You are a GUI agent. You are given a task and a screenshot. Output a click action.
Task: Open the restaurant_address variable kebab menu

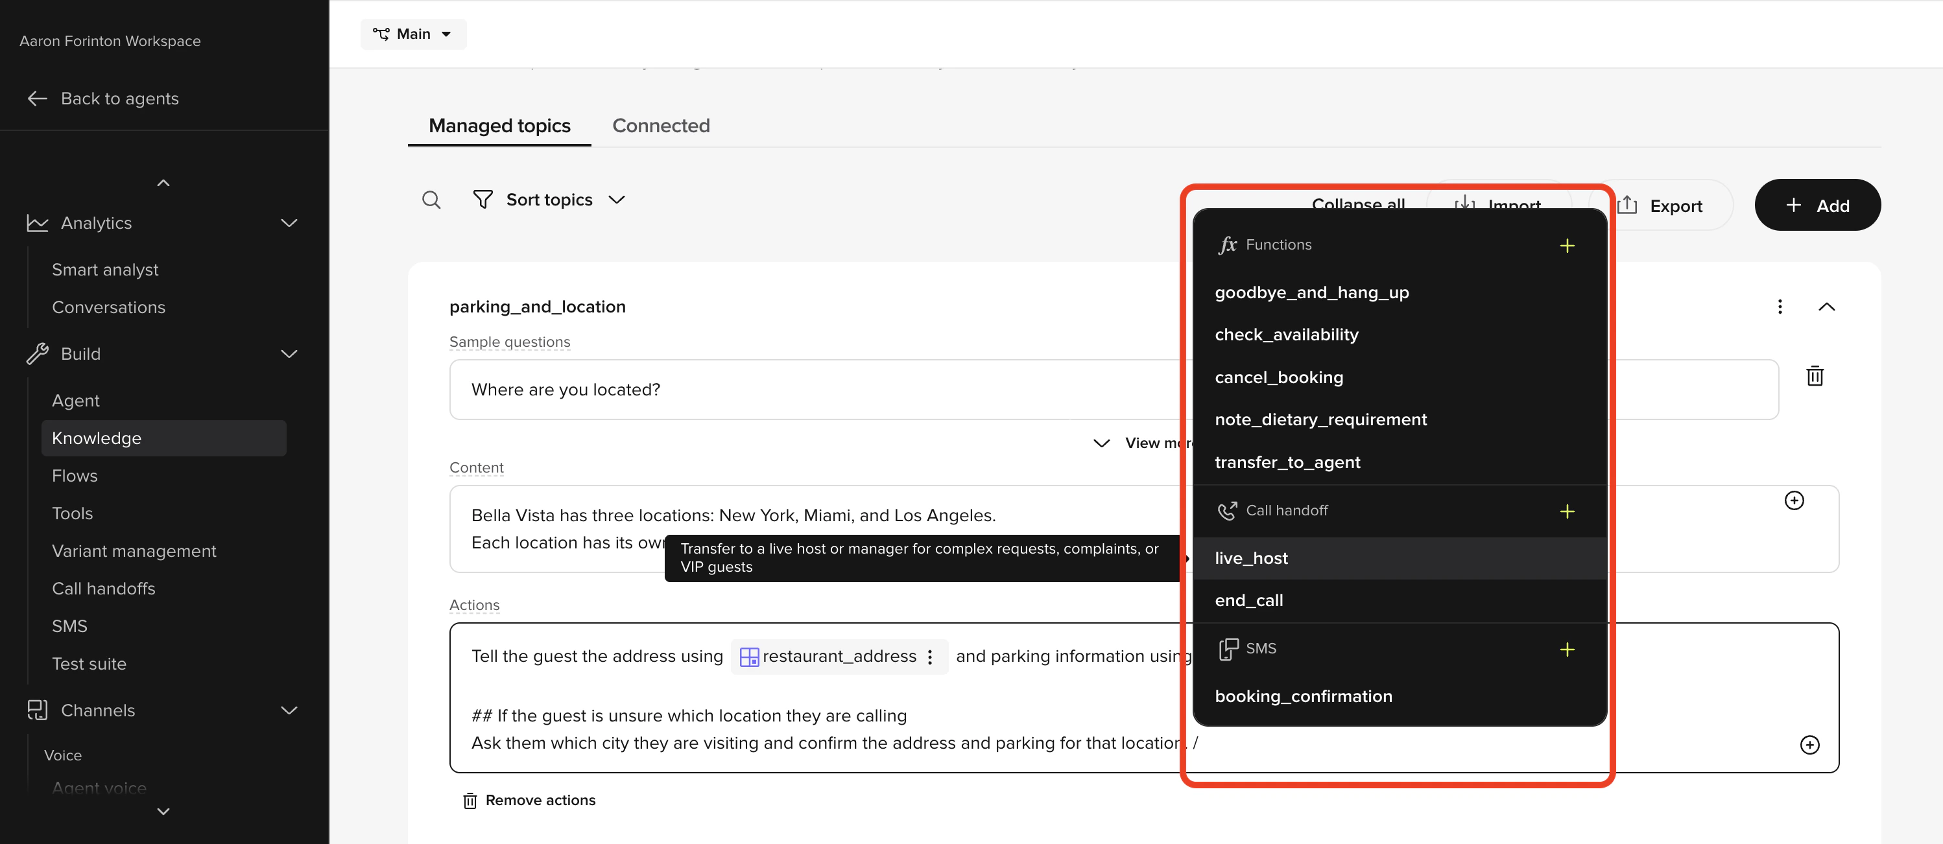coord(930,656)
